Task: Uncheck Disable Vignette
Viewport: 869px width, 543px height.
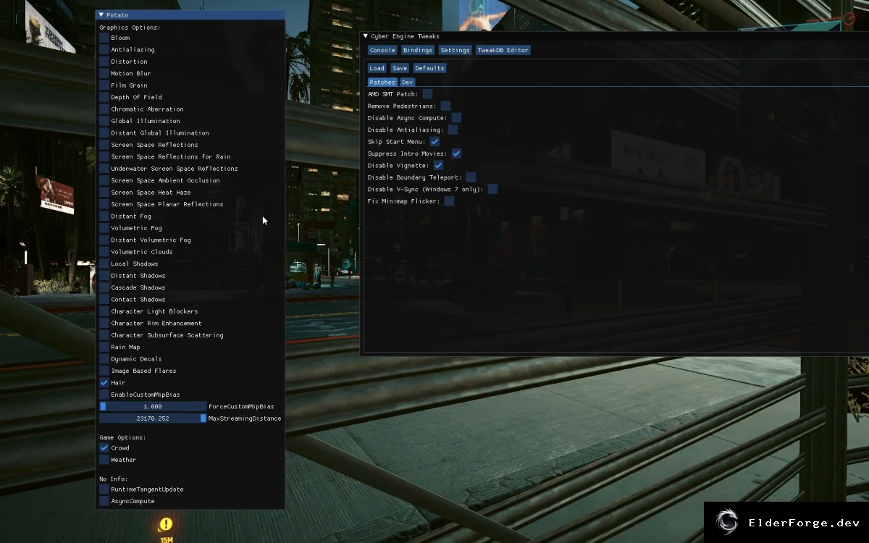Action: click(438, 166)
